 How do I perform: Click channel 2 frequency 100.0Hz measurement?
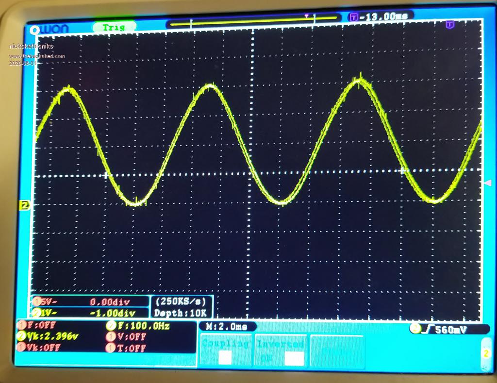pos(138,326)
